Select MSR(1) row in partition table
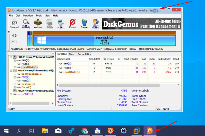The image size is (205, 136). pyautogui.click(x=118, y=68)
